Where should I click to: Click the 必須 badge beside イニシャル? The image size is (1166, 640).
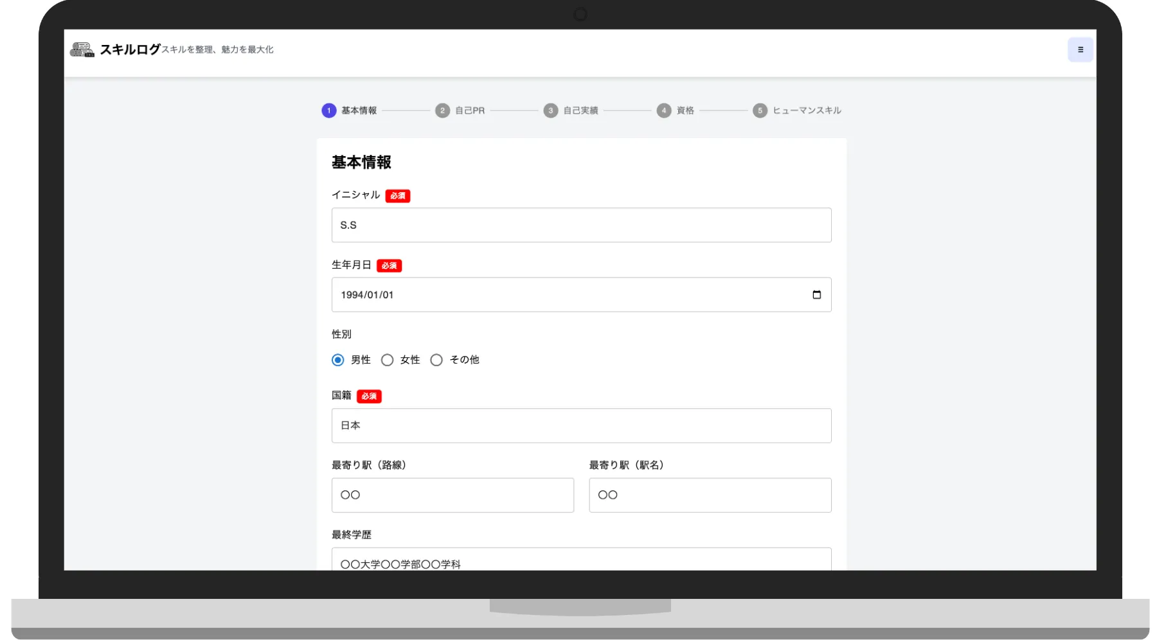pyautogui.click(x=397, y=196)
